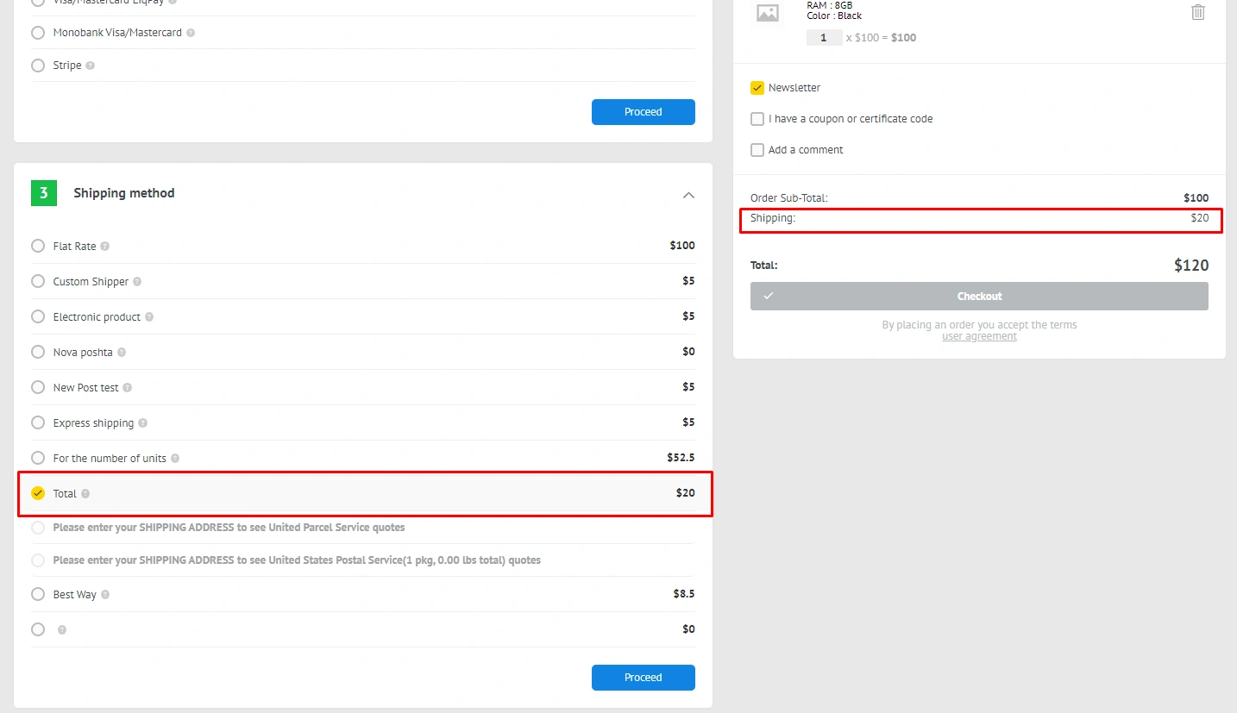This screenshot has width=1237, height=713.
Task: Click help icon for Monobank Visa/Mastercard
Action: coord(191,33)
